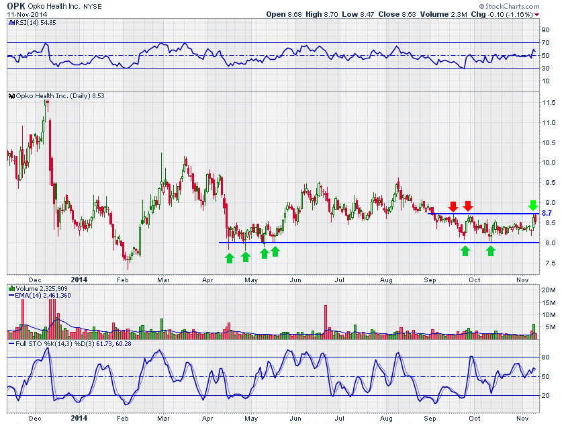
Task: Click the OPK ticker symbol in header
Action: click(x=15, y=5)
